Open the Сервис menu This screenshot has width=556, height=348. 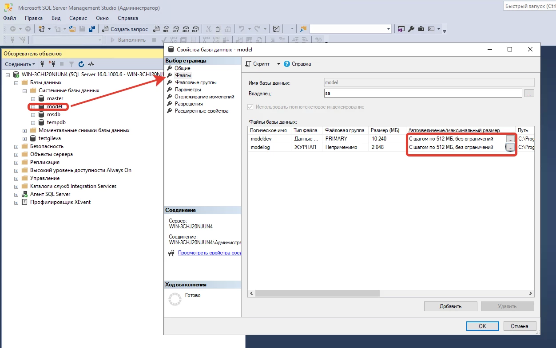pyautogui.click(x=78, y=18)
